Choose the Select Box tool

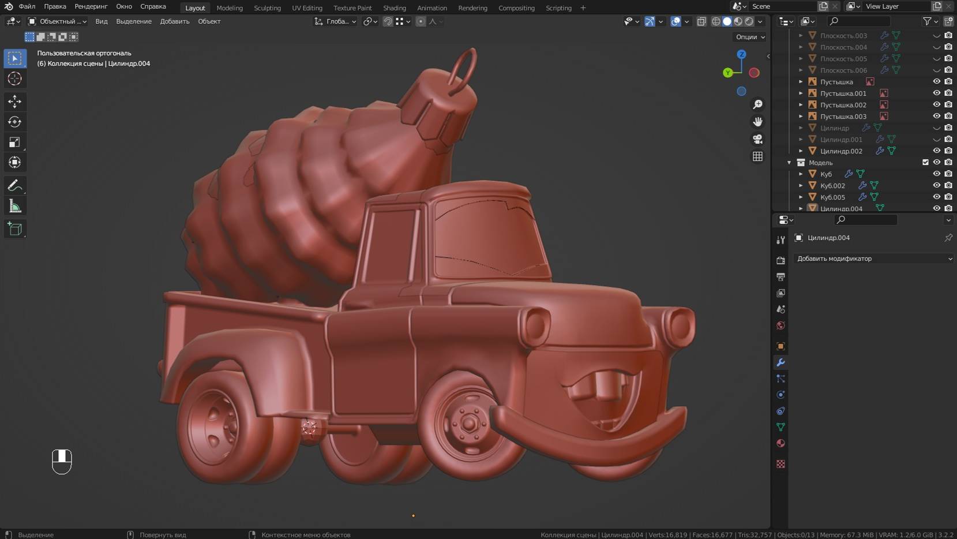[x=15, y=58]
